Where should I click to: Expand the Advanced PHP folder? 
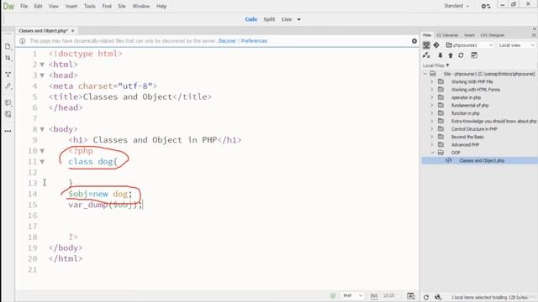[x=432, y=145]
